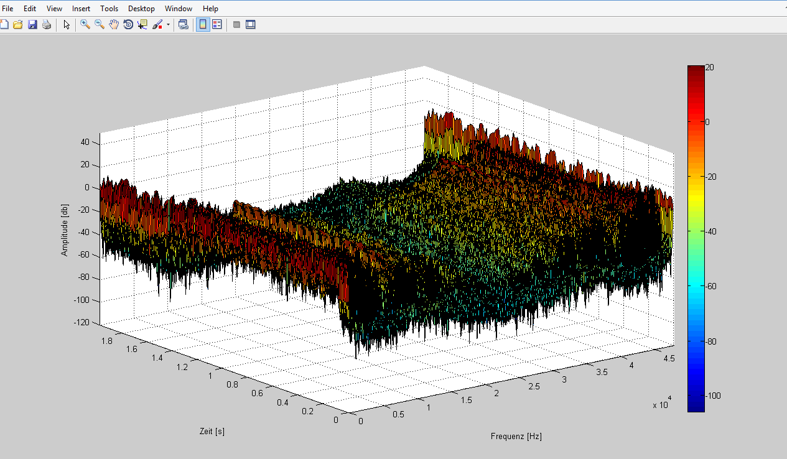Open a file with the folder icon
The image size is (787, 459).
18,25
